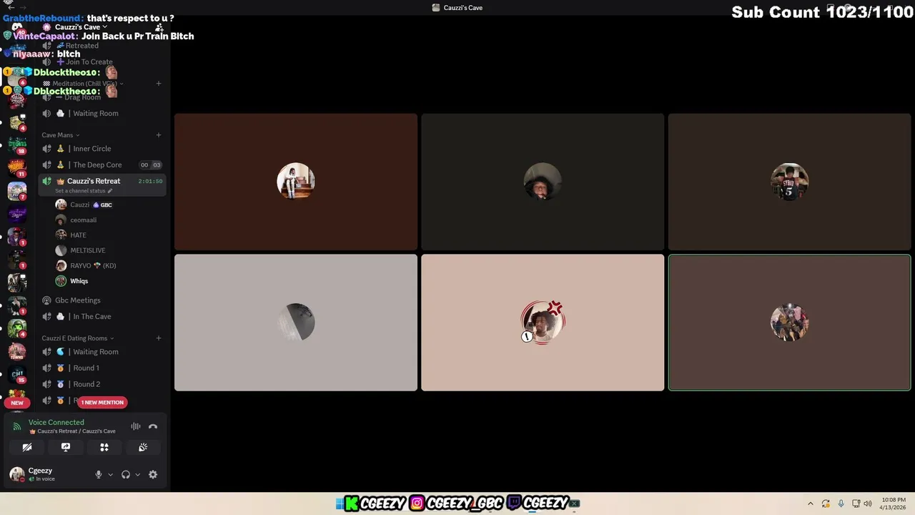Select the gray bottom-left participant tile
The width and height of the screenshot is (915, 515).
point(296,323)
